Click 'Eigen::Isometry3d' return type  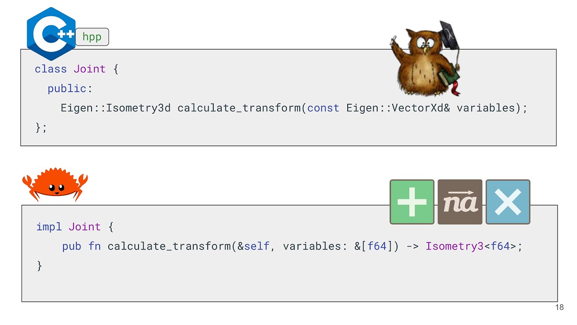[115, 108]
